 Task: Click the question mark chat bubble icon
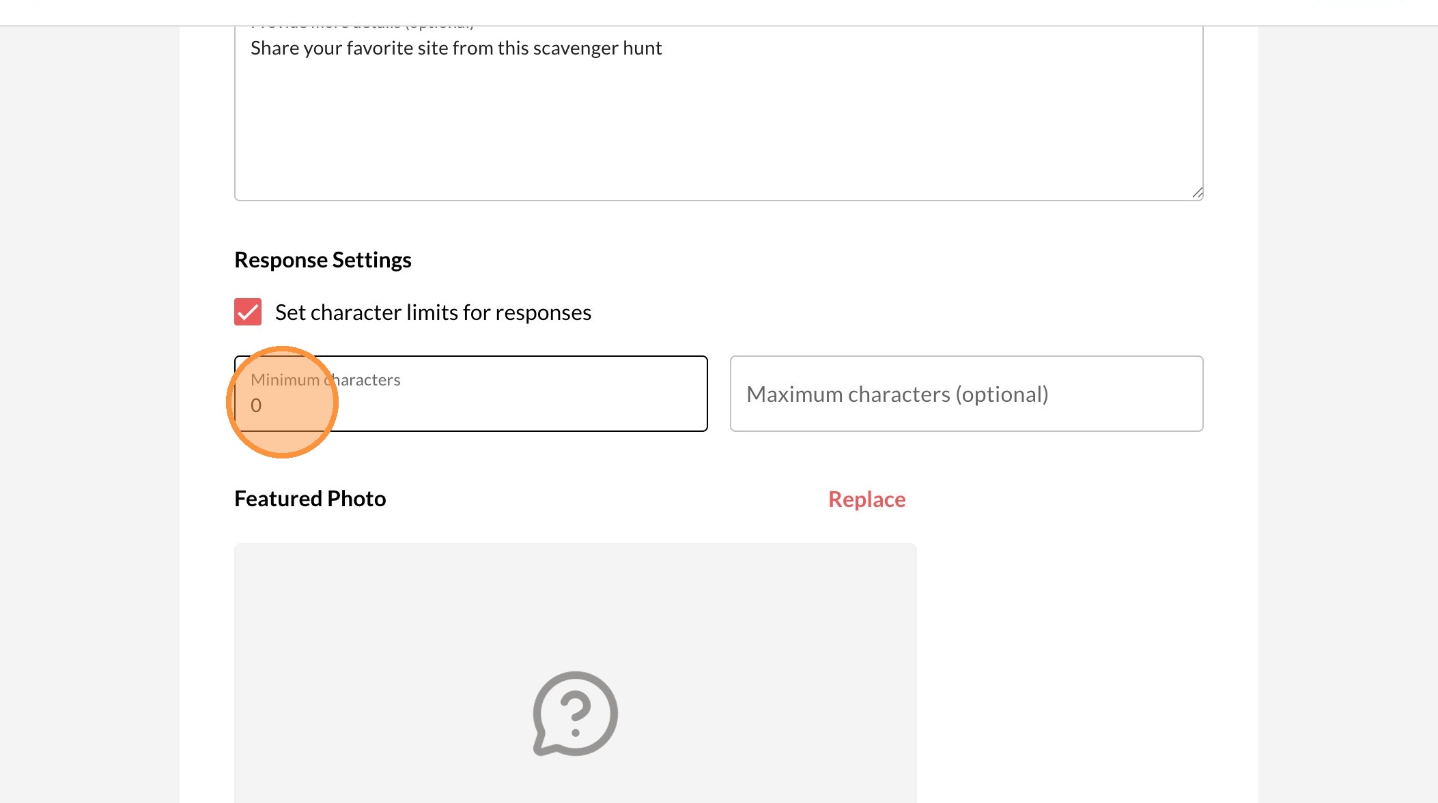tap(575, 714)
